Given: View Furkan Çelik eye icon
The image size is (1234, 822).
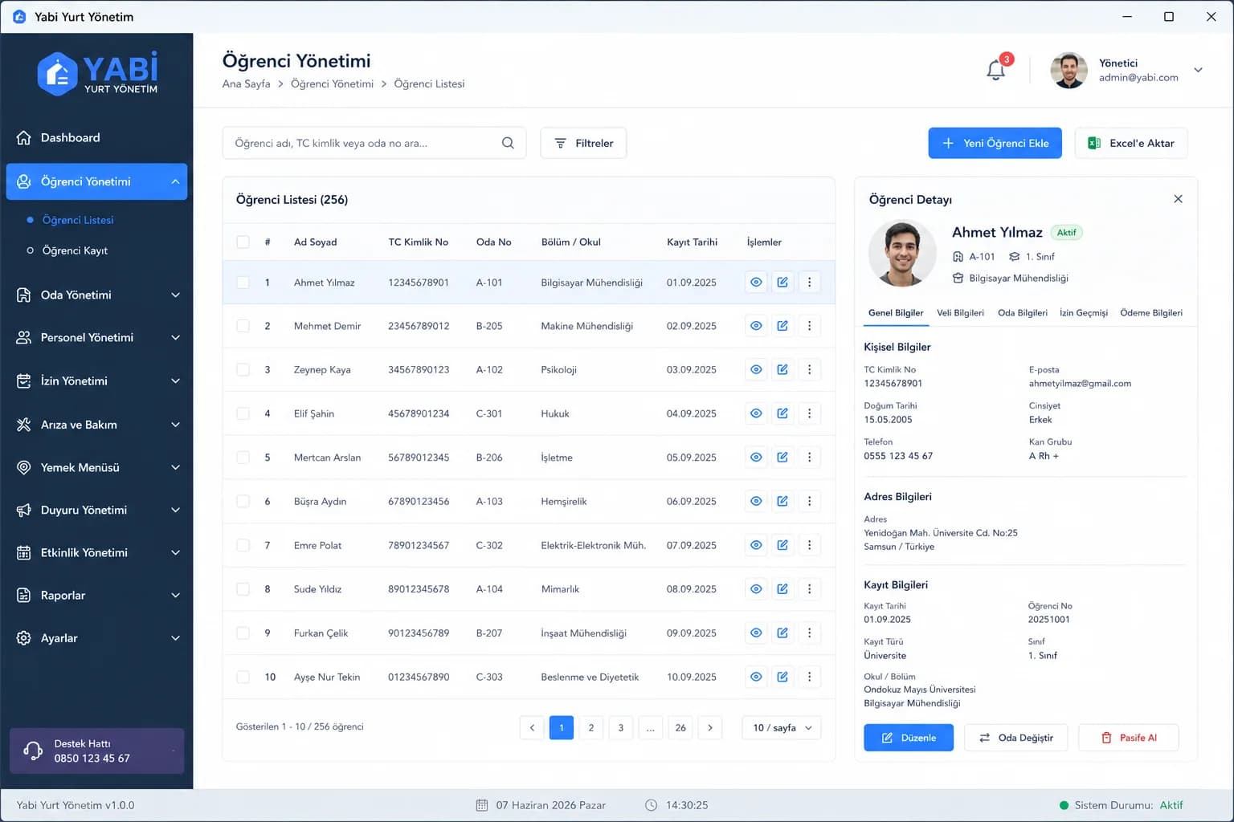Looking at the screenshot, I should (x=756, y=633).
